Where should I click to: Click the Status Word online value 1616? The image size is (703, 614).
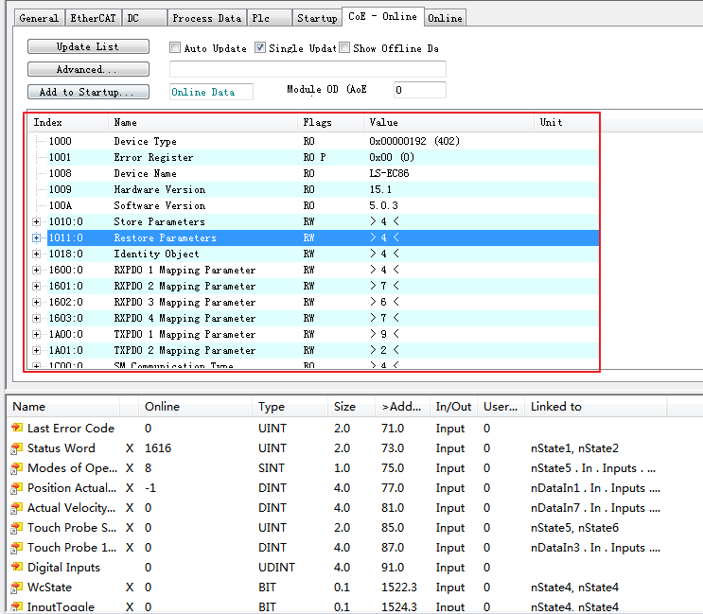tap(158, 448)
